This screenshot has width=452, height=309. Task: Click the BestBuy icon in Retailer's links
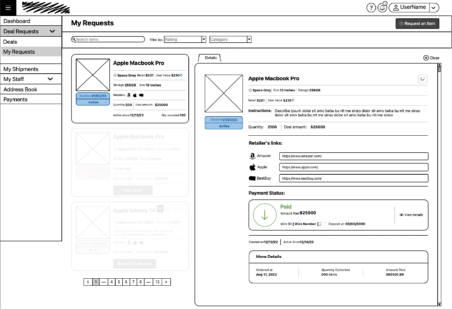pos(252,178)
